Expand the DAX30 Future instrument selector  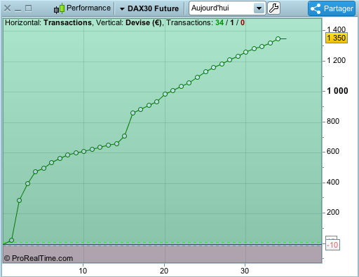point(149,8)
